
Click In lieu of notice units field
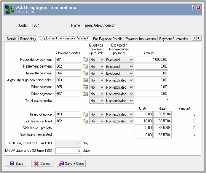[144, 114]
